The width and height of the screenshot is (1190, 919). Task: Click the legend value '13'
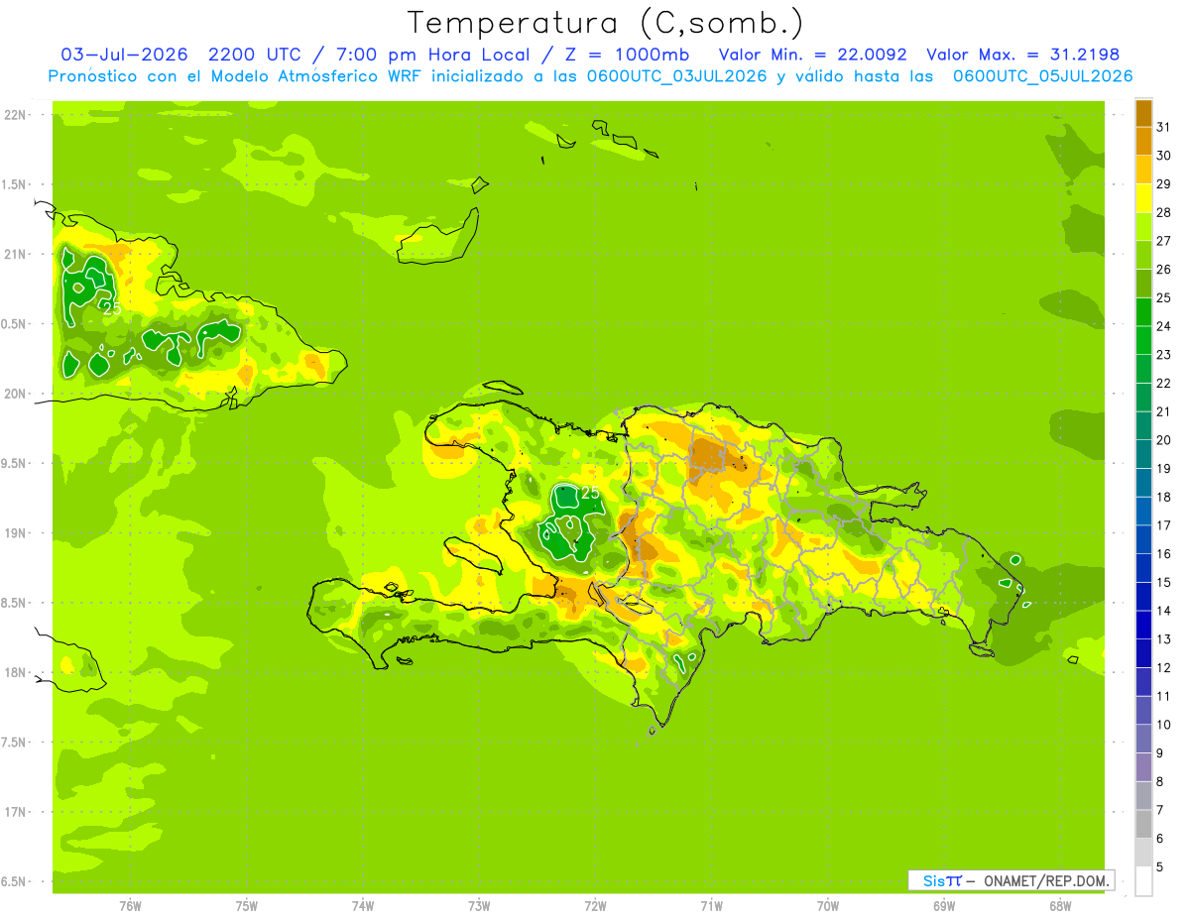1164,639
